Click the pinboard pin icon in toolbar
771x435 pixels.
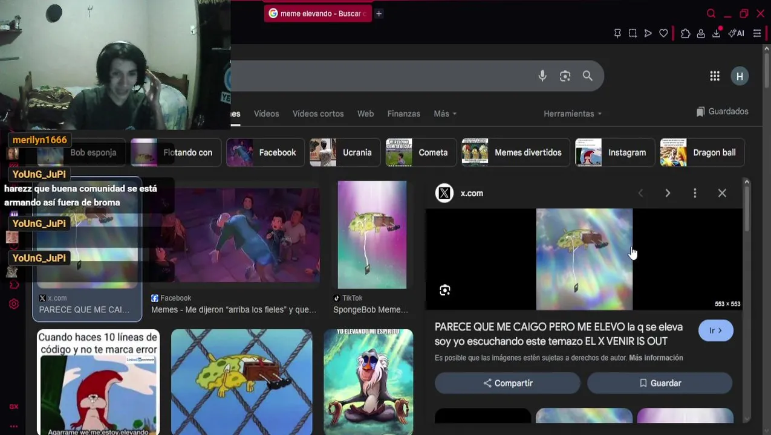click(617, 33)
